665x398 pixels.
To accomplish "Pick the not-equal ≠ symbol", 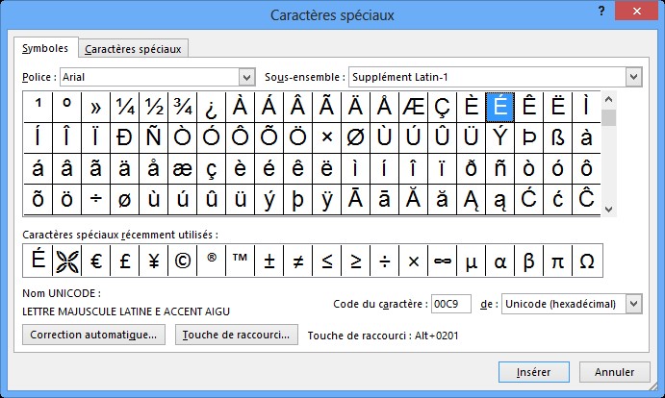I will coord(297,261).
